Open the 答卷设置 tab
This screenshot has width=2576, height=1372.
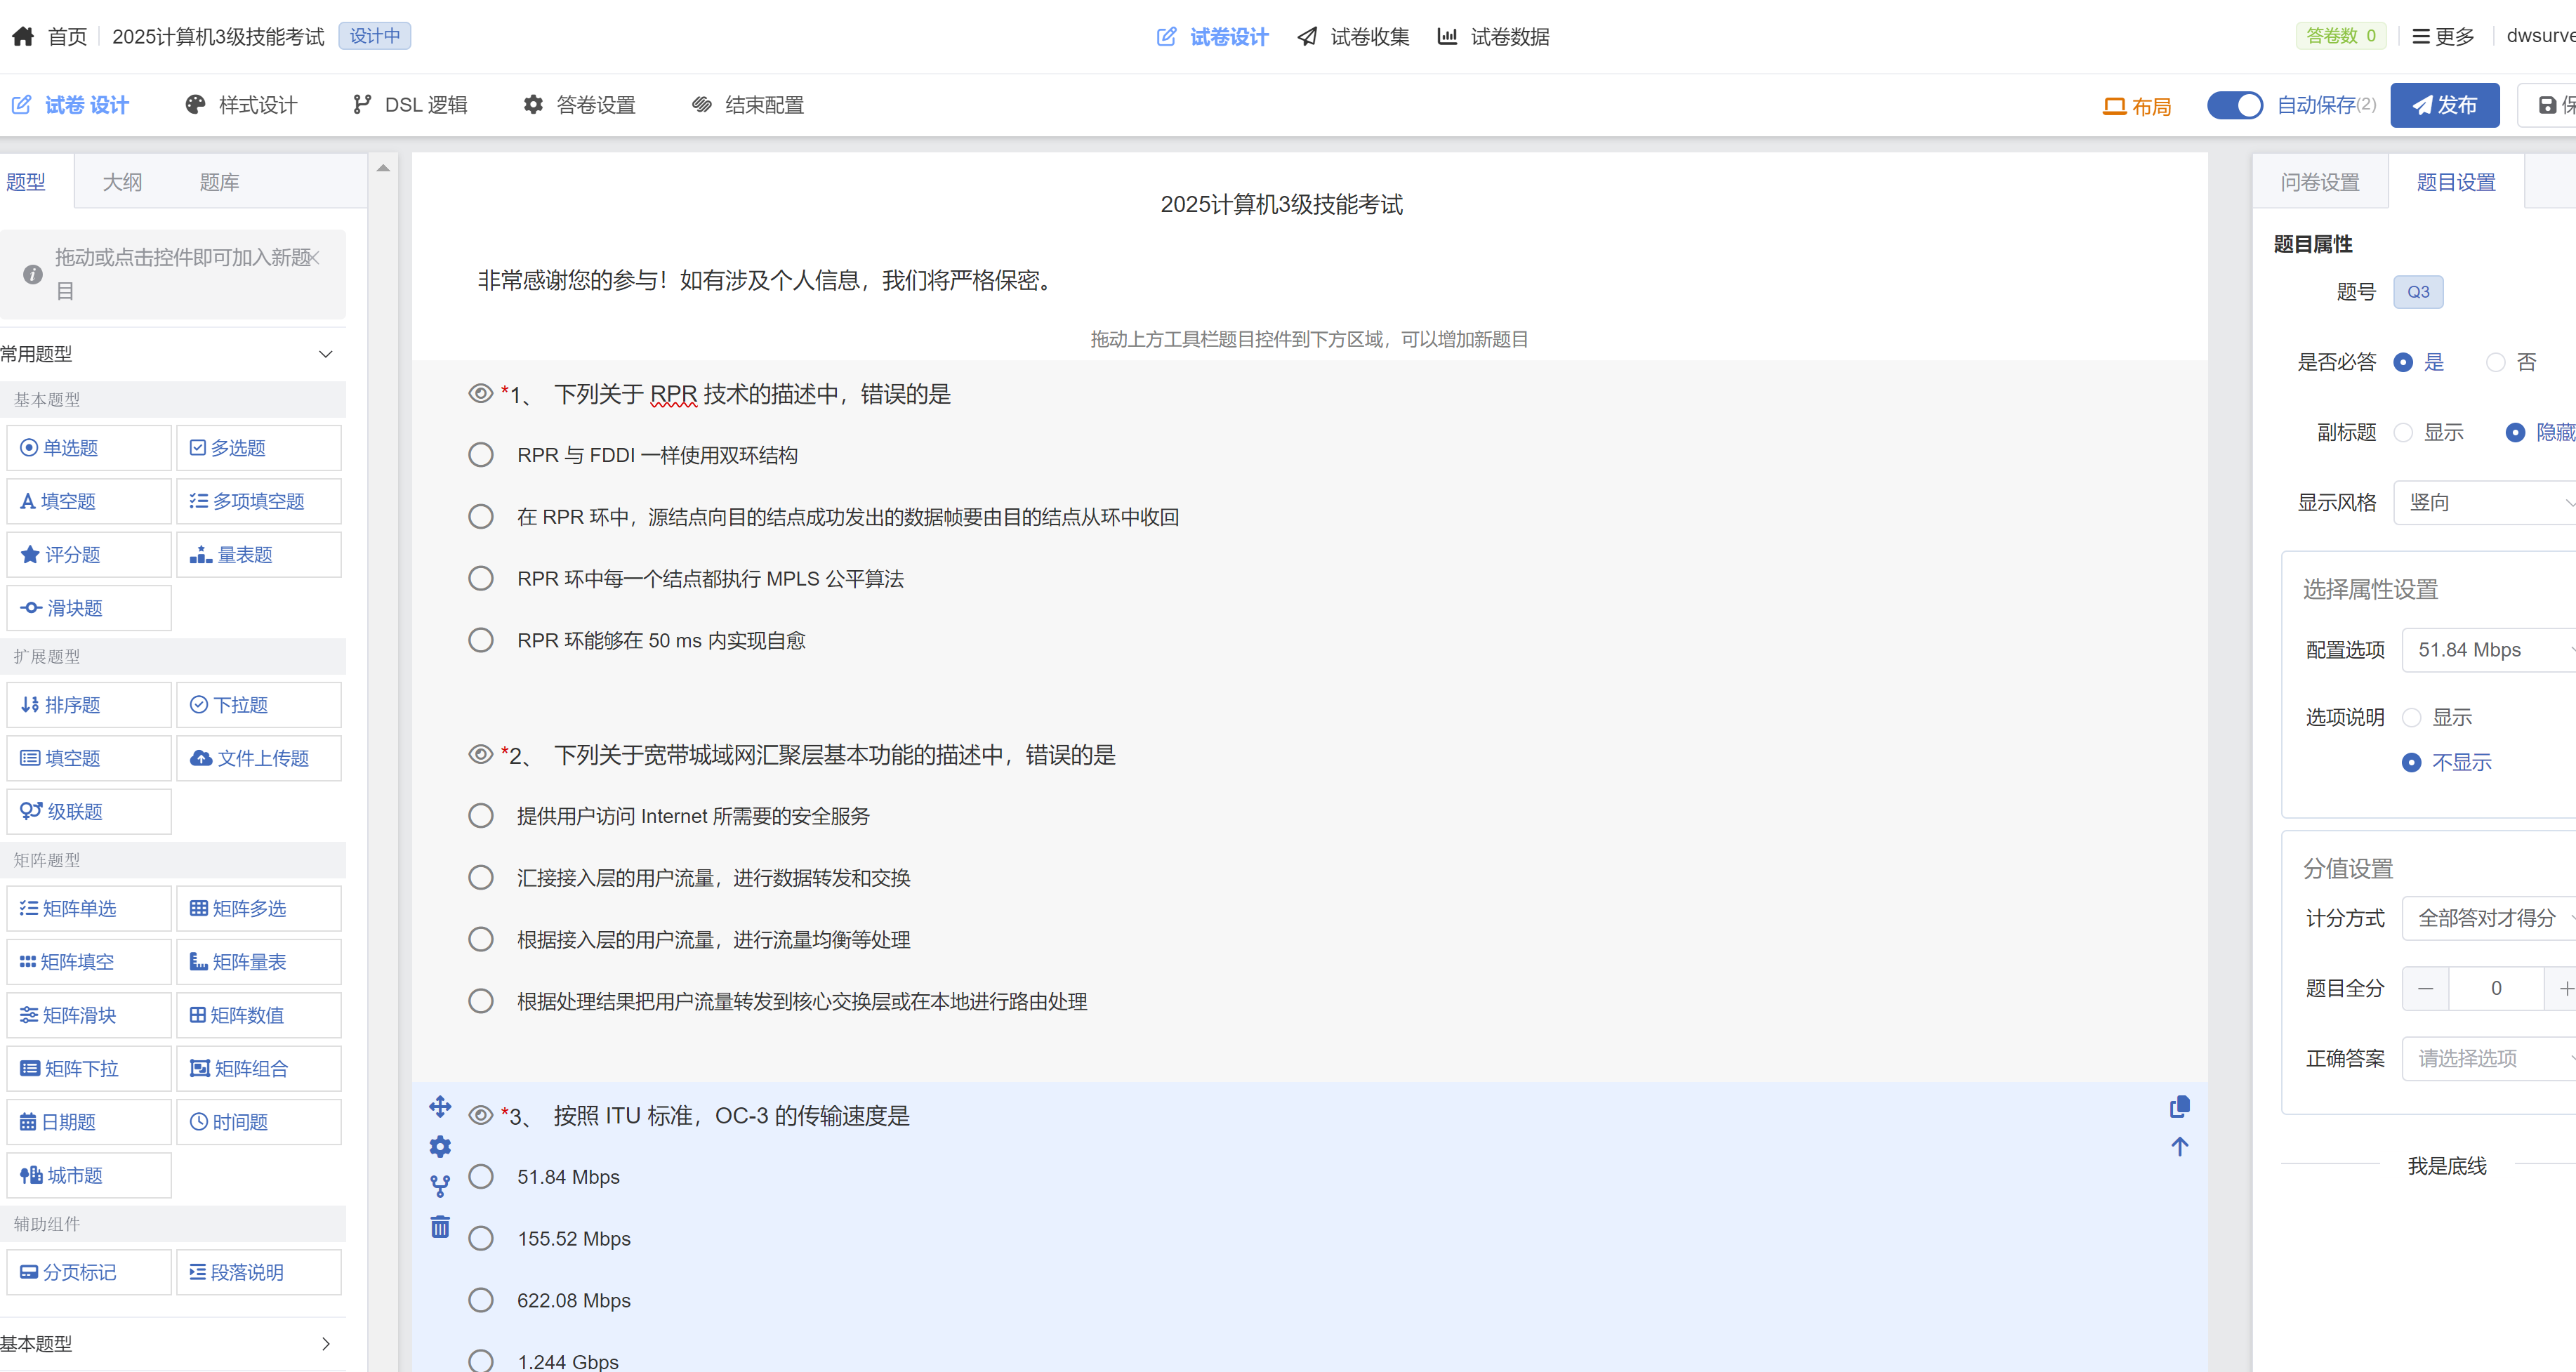580,105
